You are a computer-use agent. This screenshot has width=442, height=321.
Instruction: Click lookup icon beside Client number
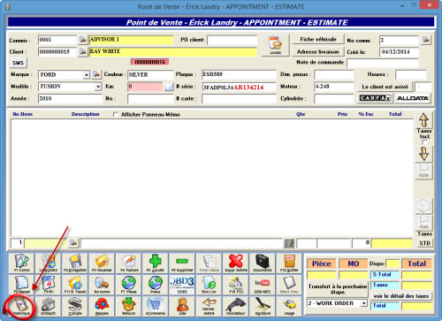[83, 51]
